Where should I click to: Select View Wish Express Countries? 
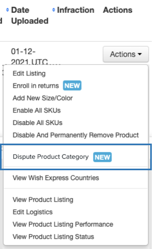point(56,178)
